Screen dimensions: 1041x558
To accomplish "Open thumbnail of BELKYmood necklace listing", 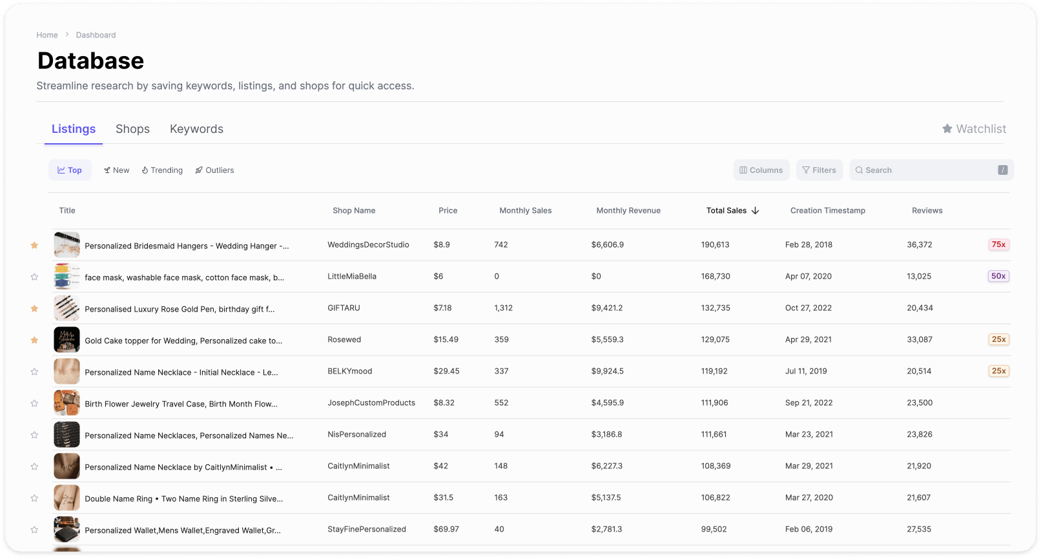I will coord(67,372).
